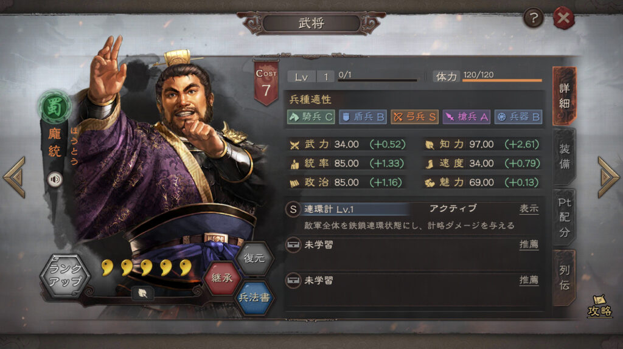The height and width of the screenshot is (349, 623).
Task: Tap the red 継承 button
Action: click(x=222, y=277)
